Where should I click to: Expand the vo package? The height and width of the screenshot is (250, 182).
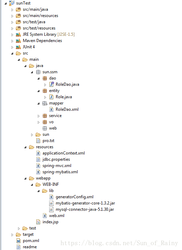[x=38, y=122]
